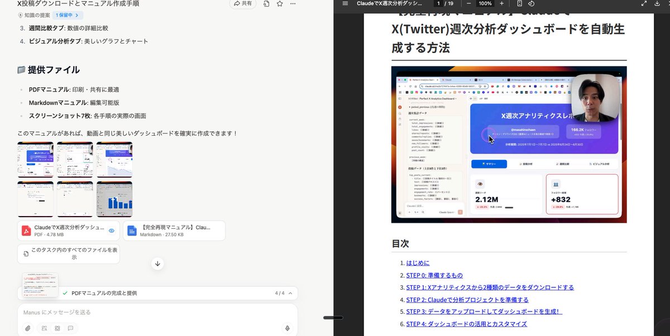
Task: Click the スクリーンショット7枚 bullet
Action: 88,116
